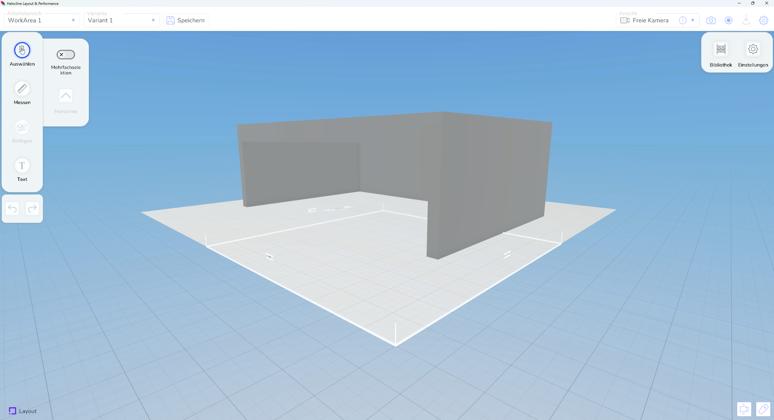Viewport: 774px width, 420px height.
Task: Open the Bibliothek panel
Action: coord(721,49)
